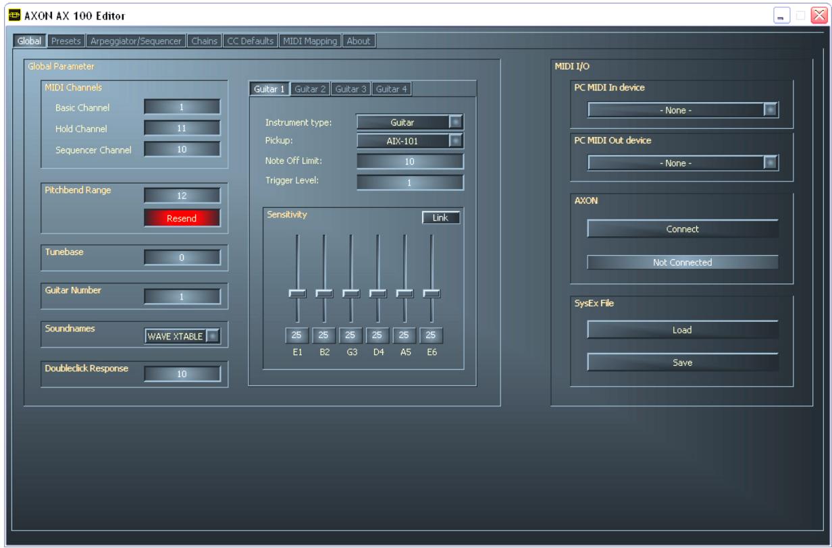The width and height of the screenshot is (832, 548).
Task: Click the E6 sensitivity value box
Action: (432, 336)
